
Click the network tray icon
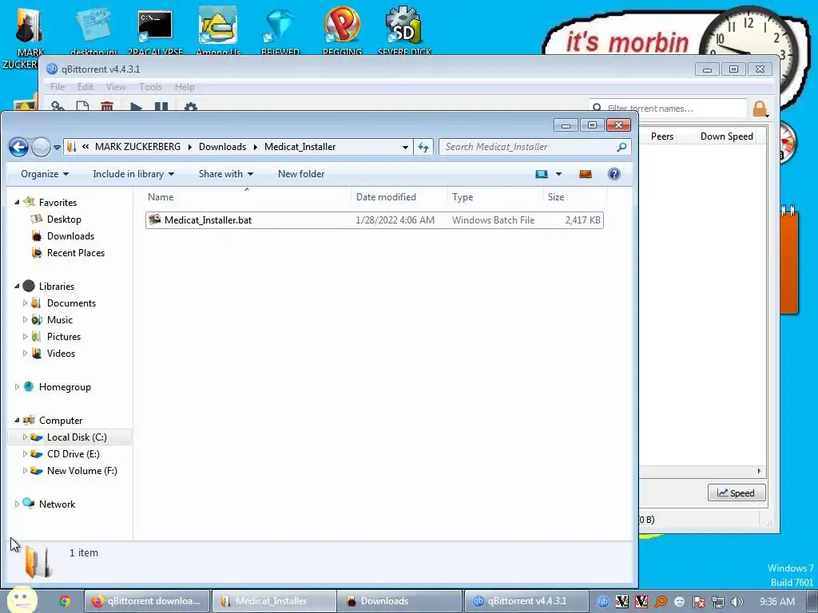tap(718, 602)
